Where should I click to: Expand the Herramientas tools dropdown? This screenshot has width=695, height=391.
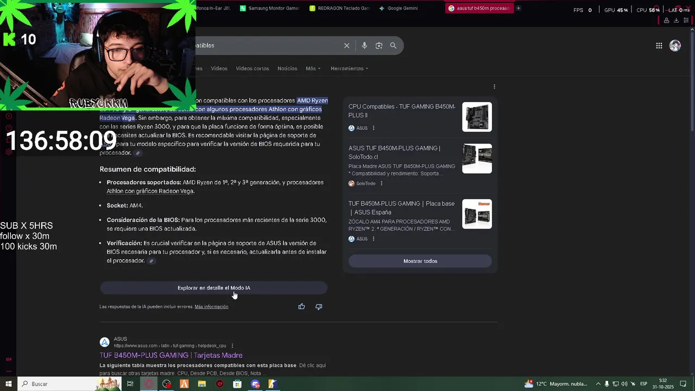click(350, 68)
